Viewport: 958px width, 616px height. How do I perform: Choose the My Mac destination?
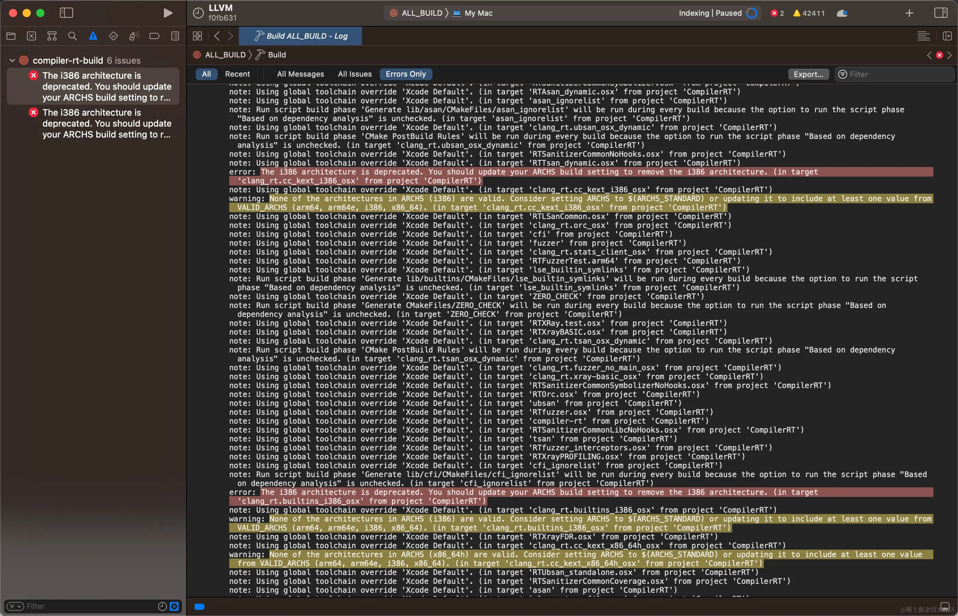pos(473,13)
